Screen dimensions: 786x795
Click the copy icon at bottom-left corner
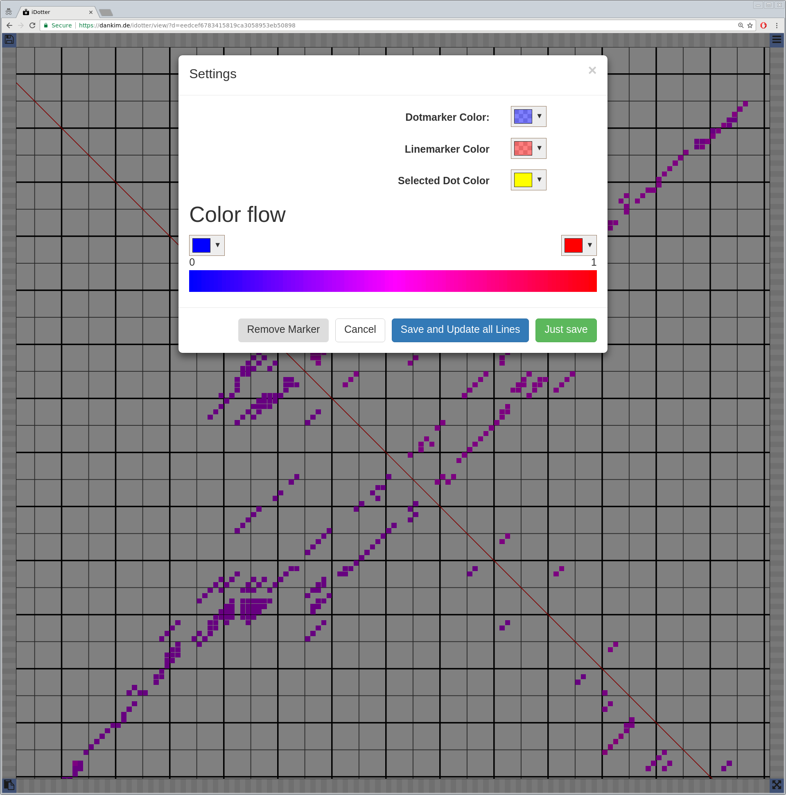point(9,785)
